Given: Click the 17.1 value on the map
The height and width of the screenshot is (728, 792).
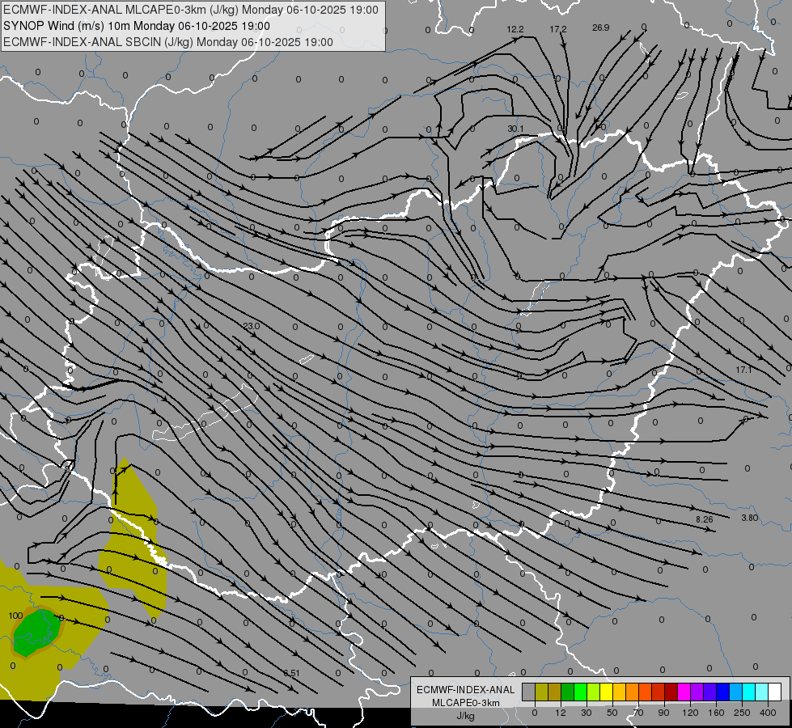Looking at the screenshot, I should pos(743,370).
